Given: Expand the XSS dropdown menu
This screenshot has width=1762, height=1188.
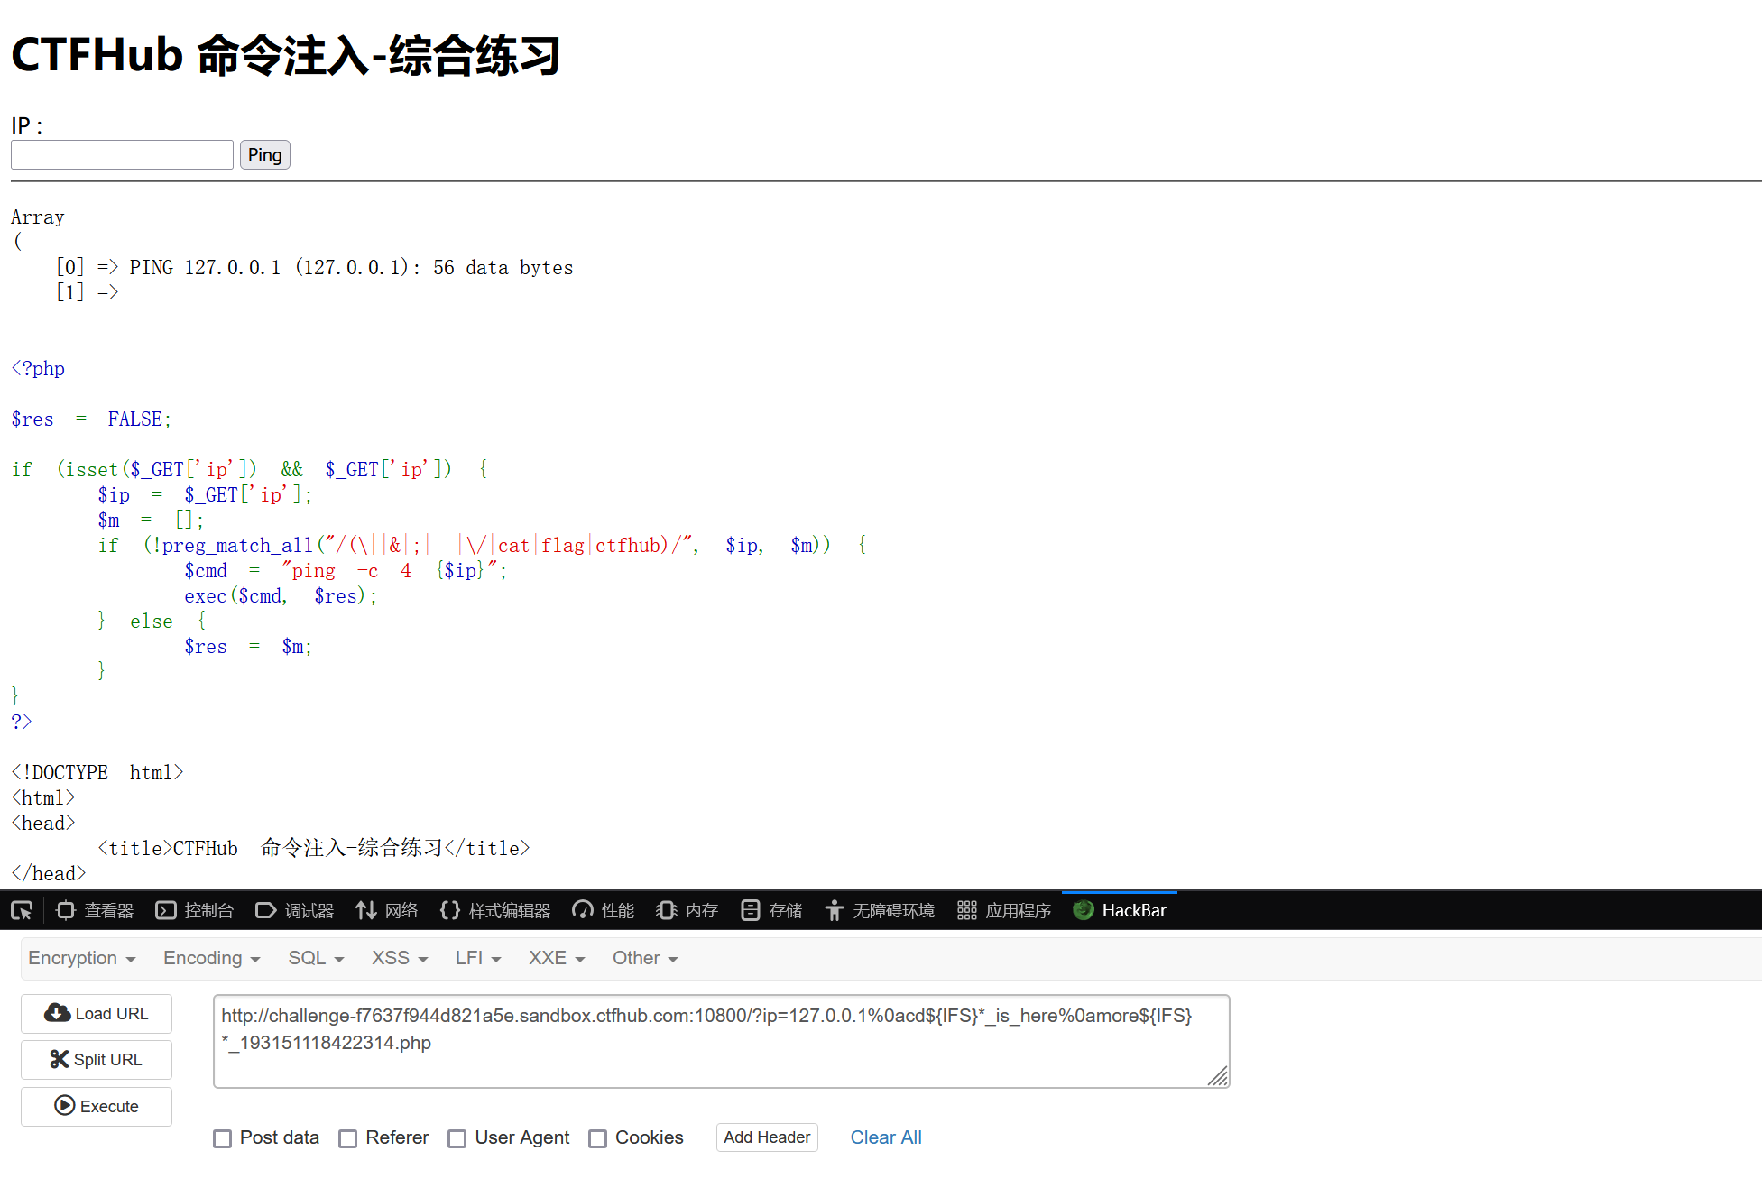Looking at the screenshot, I should tap(400, 958).
